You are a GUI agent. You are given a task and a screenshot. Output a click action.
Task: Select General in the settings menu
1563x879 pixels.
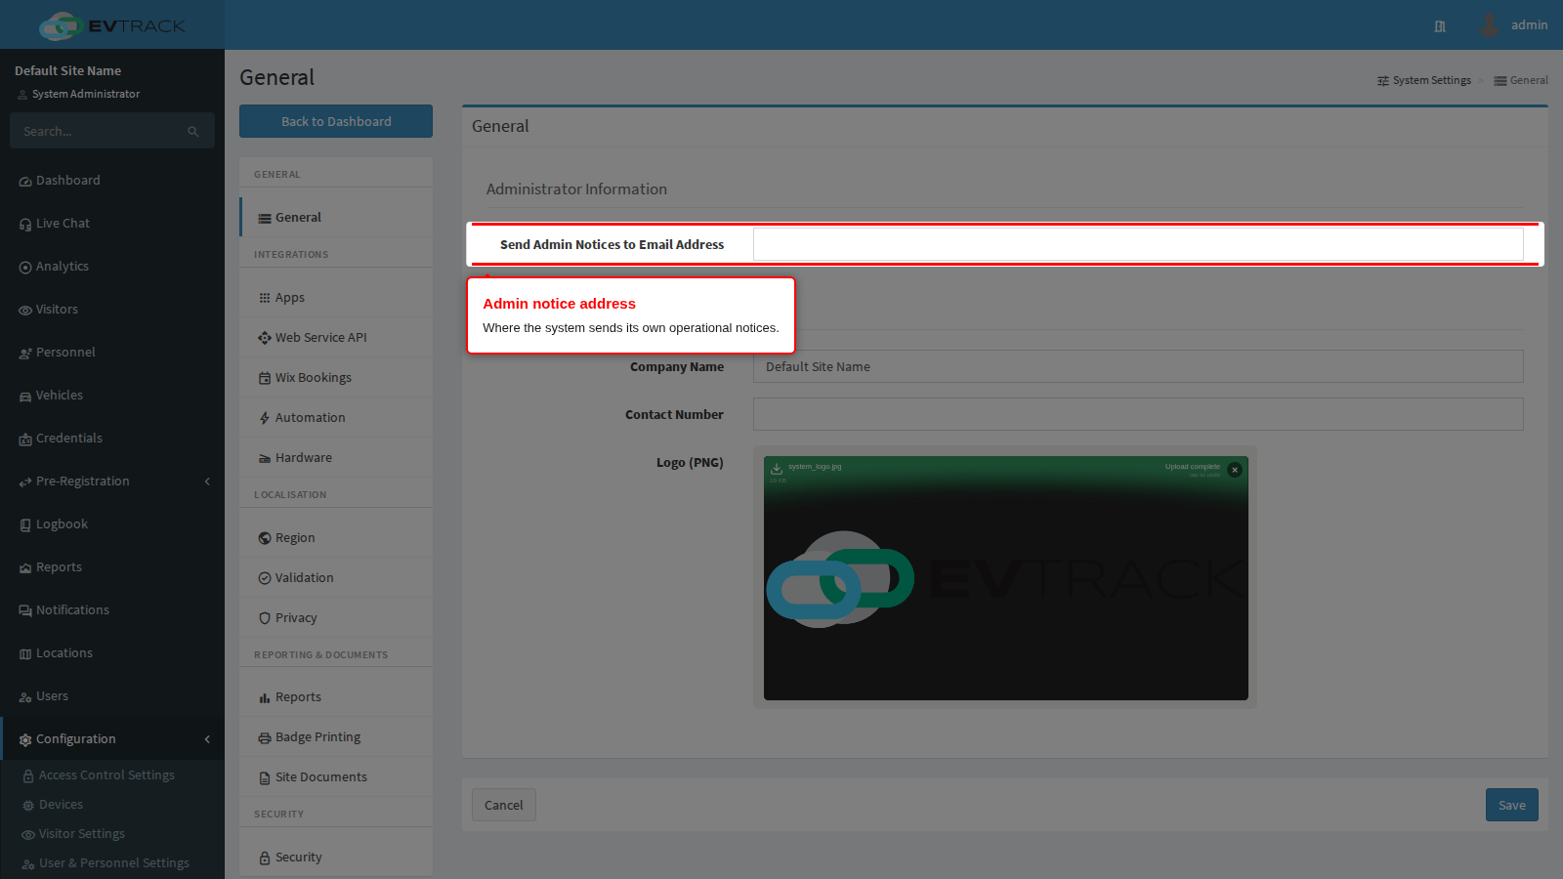(336, 217)
